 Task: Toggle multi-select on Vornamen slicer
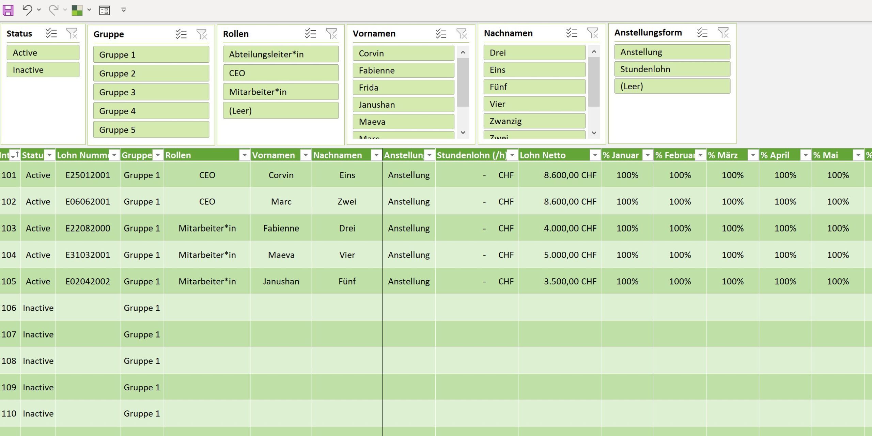pos(441,33)
